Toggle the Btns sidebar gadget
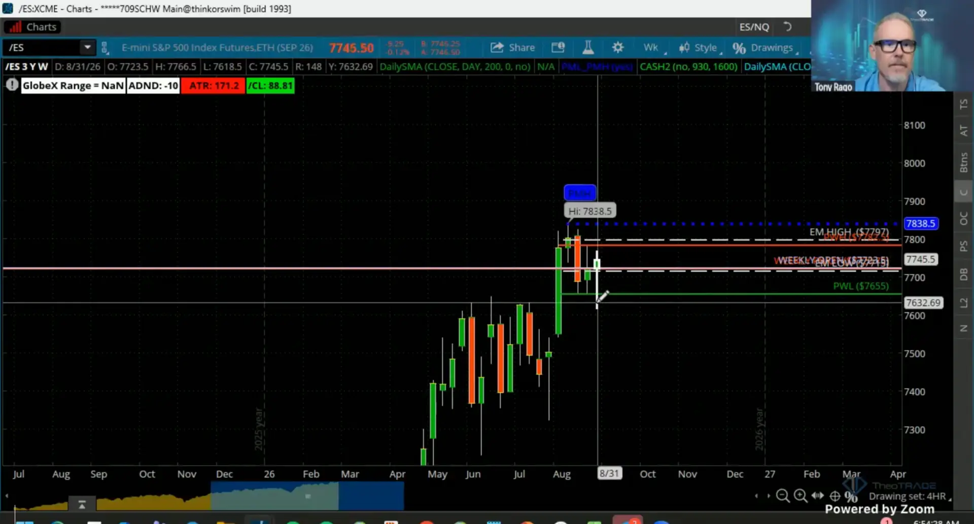Image resolution: width=974 pixels, height=524 pixels. (963, 162)
